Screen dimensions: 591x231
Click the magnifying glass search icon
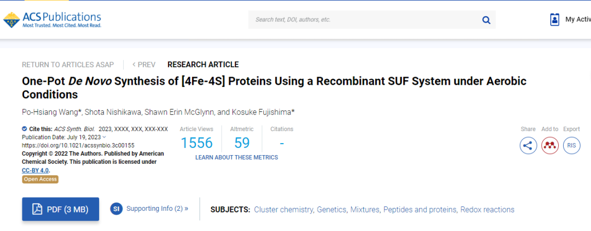click(486, 20)
